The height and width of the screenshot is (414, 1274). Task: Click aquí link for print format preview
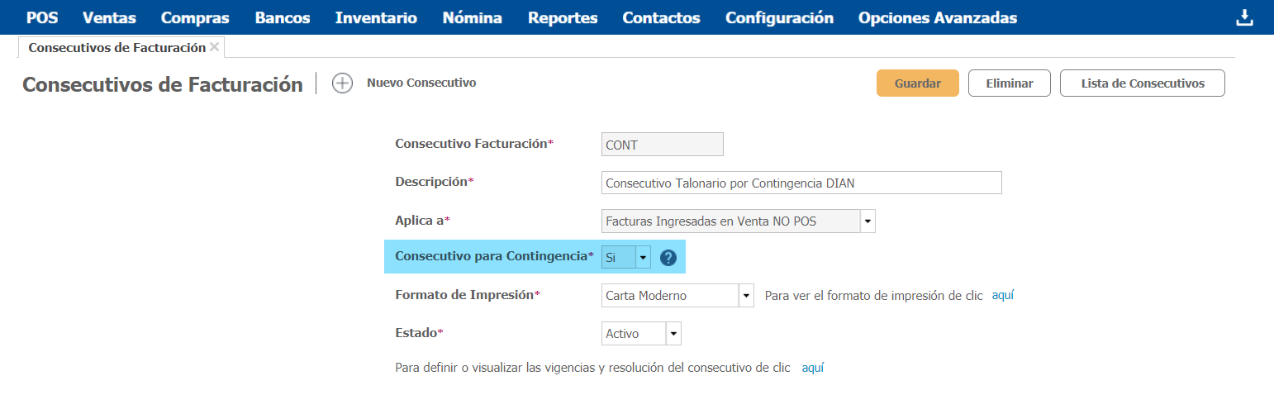[x=1002, y=295]
